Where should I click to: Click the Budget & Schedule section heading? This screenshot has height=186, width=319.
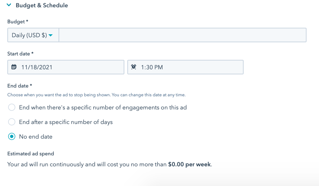click(x=42, y=5)
